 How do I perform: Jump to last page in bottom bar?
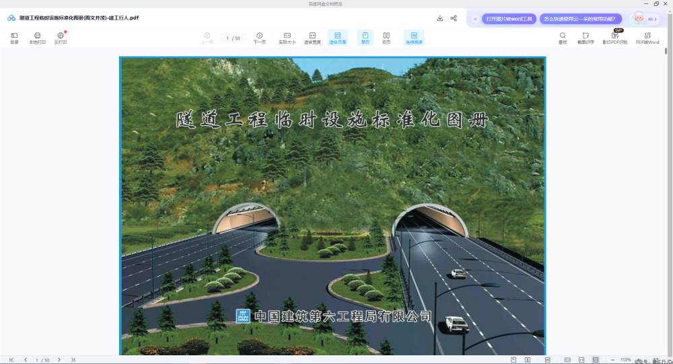click(73, 360)
